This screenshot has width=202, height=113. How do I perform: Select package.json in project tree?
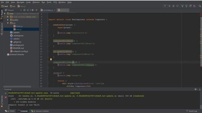pos(17,45)
